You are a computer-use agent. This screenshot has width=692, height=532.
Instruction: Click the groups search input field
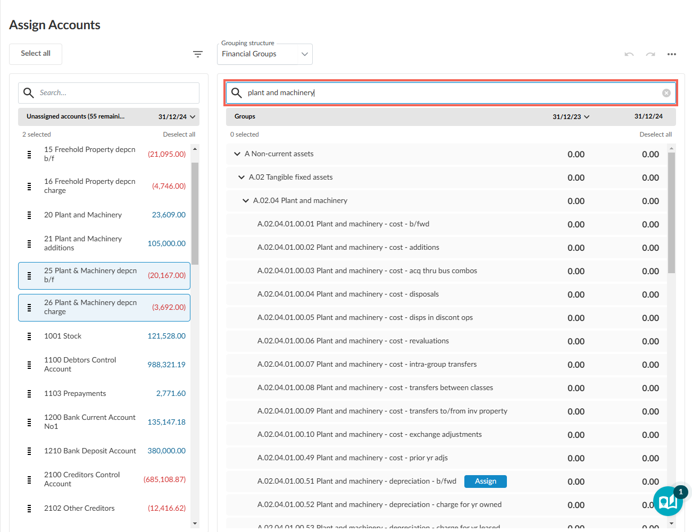451,93
